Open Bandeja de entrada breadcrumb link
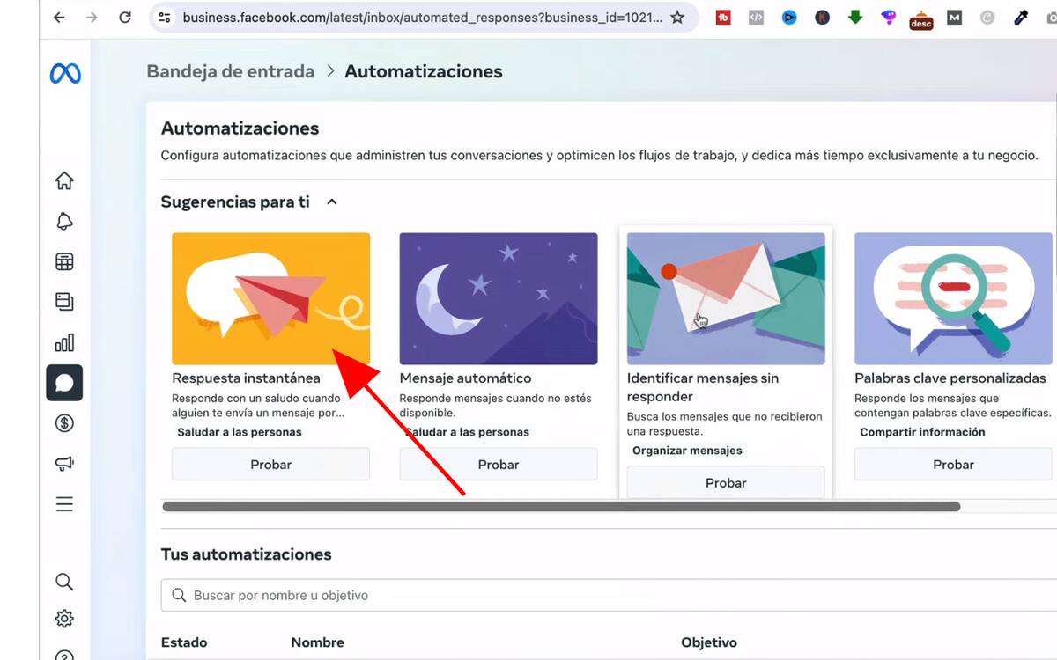Viewport: 1057px width, 660px height. pos(230,71)
